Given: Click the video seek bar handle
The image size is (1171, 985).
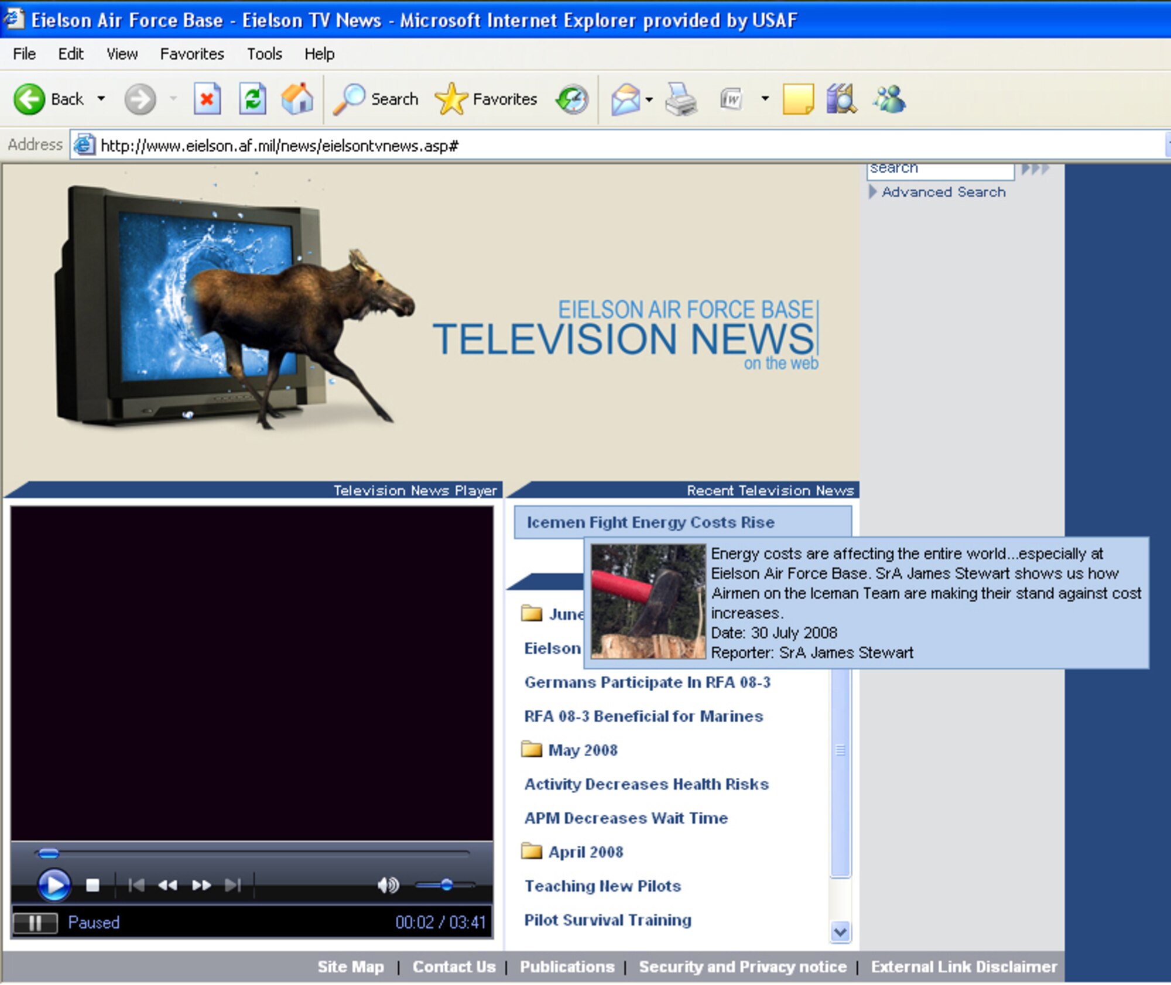Looking at the screenshot, I should (x=48, y=854).
